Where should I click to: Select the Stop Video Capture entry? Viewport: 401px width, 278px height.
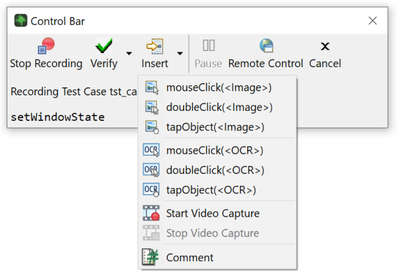pyautogui.click(x=217, y=233)
